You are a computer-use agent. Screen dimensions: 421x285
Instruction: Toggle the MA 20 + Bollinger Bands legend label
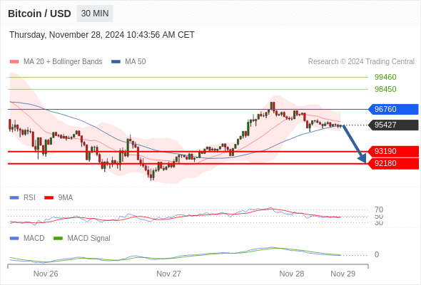coord(63,62)
